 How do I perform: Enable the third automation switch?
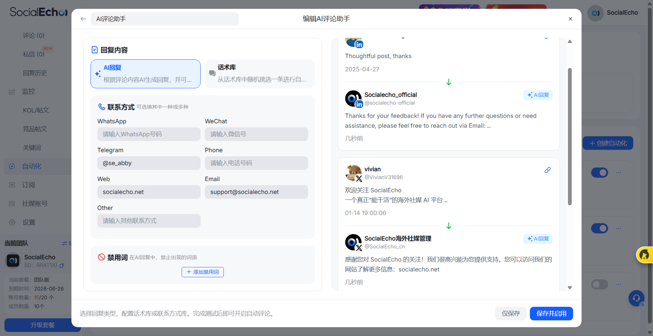tap(600, 284)
